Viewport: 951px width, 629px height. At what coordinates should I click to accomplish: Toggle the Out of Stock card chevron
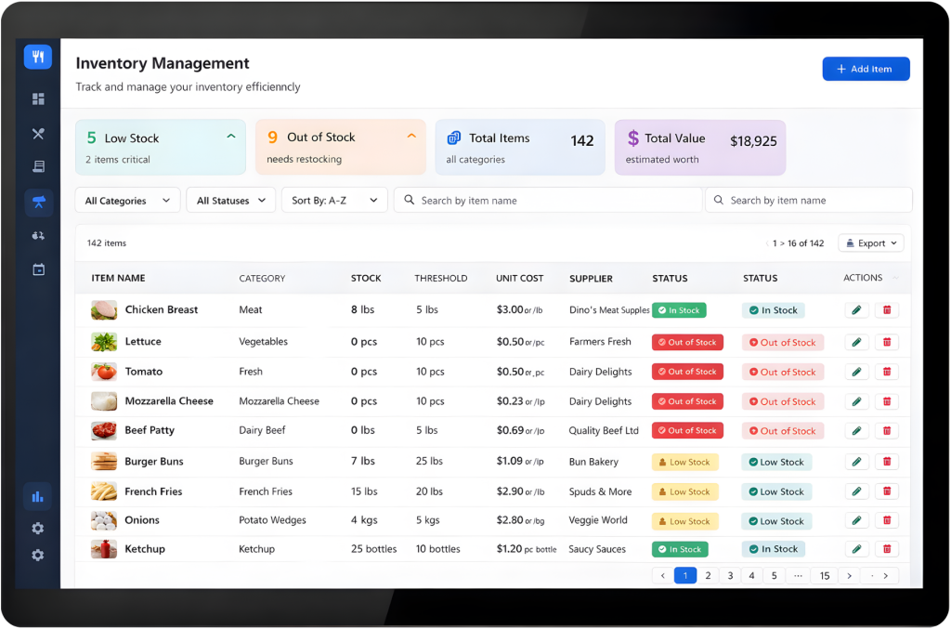pyautogui.click(x=411, y=137)
